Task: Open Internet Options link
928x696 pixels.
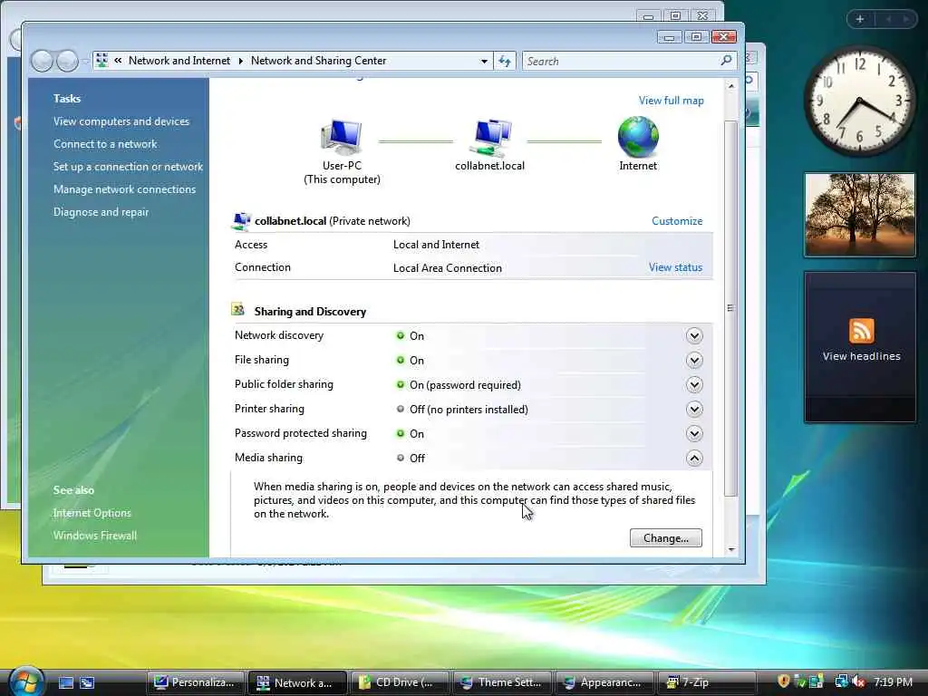Action: [x=92, y=513]
